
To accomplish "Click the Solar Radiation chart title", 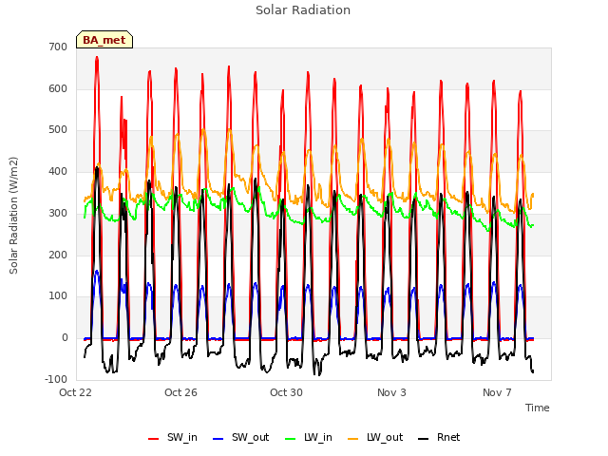I will click(303, 10).
